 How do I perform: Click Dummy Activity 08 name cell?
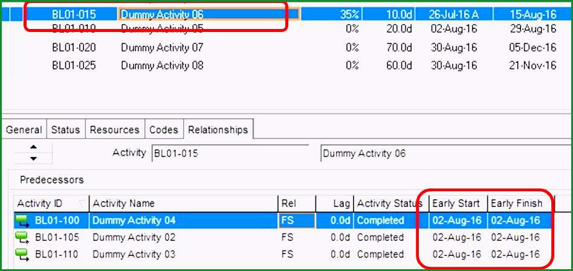pos(162,66)
